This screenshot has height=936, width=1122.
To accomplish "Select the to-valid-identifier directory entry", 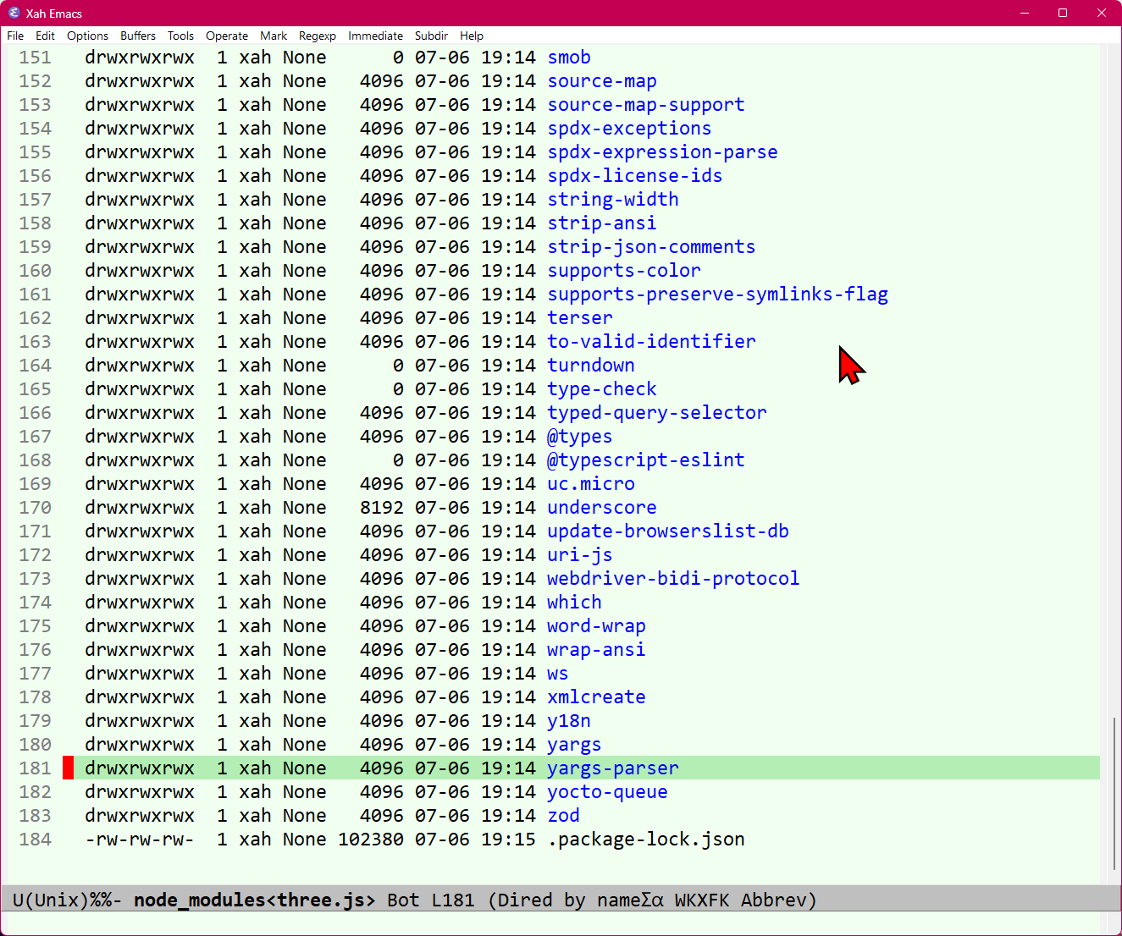I will pos(651,342).
